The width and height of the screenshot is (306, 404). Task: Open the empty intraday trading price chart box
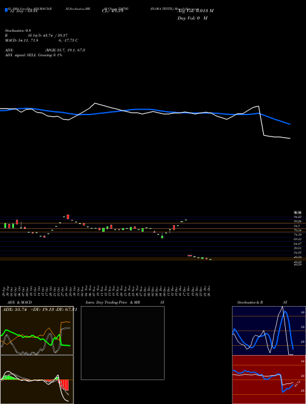pos(122,343)
